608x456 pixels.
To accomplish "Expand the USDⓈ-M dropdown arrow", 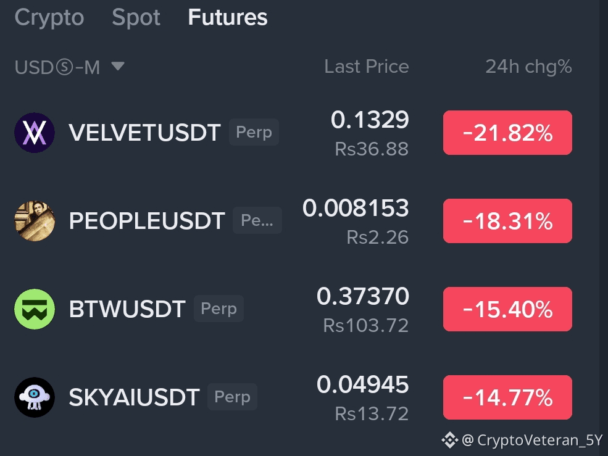I will click(x=118, y=66).
